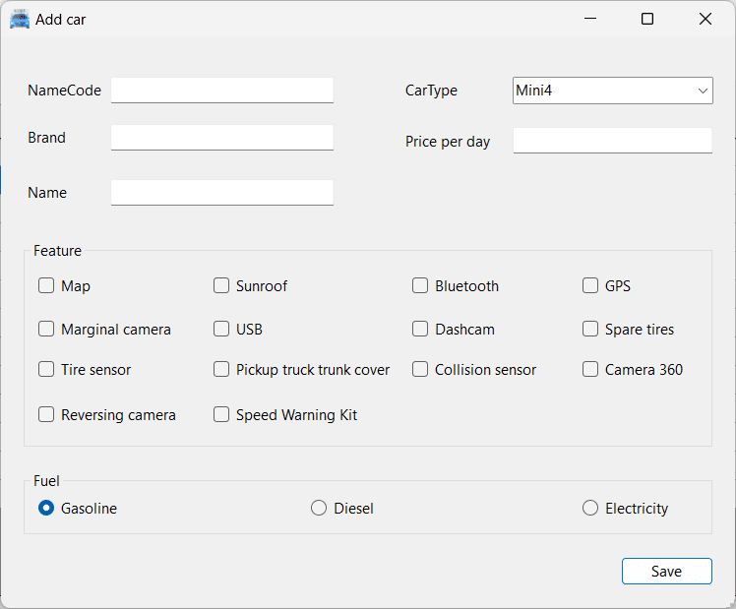
Task: Select the Electricity fuel option
Action: pos(590,509)
